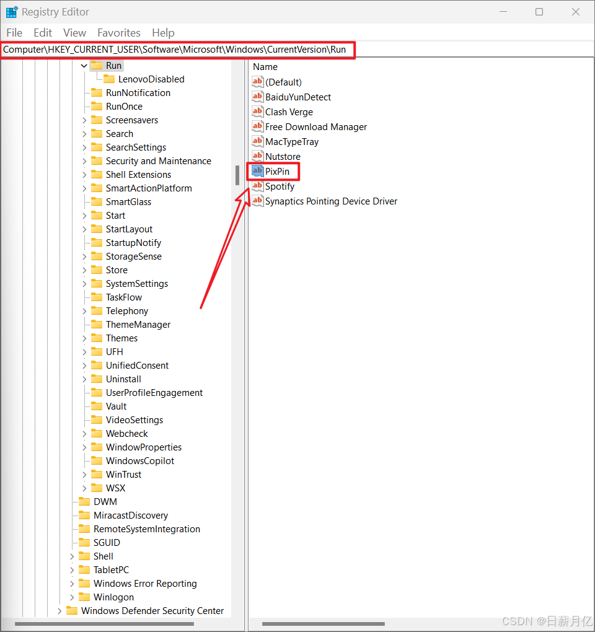Select the SearchSettings key
The image size is (595, 632).
click(136, 147)
